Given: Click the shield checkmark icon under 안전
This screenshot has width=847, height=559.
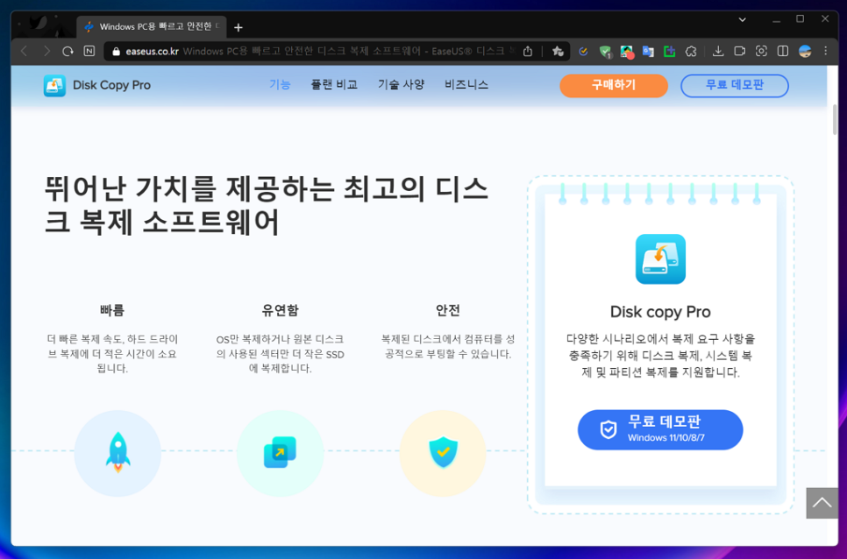Looking at the screenshot, I should pos(443,452).
